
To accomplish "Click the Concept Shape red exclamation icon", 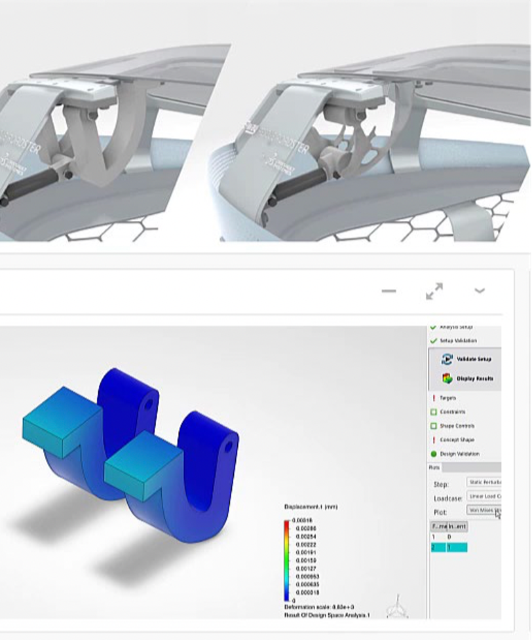I will 434,440.
